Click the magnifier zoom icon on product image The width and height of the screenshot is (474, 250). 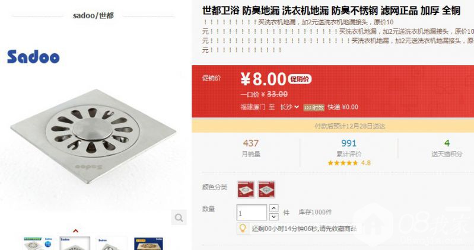pyautogui.click(x=179, y=217)
